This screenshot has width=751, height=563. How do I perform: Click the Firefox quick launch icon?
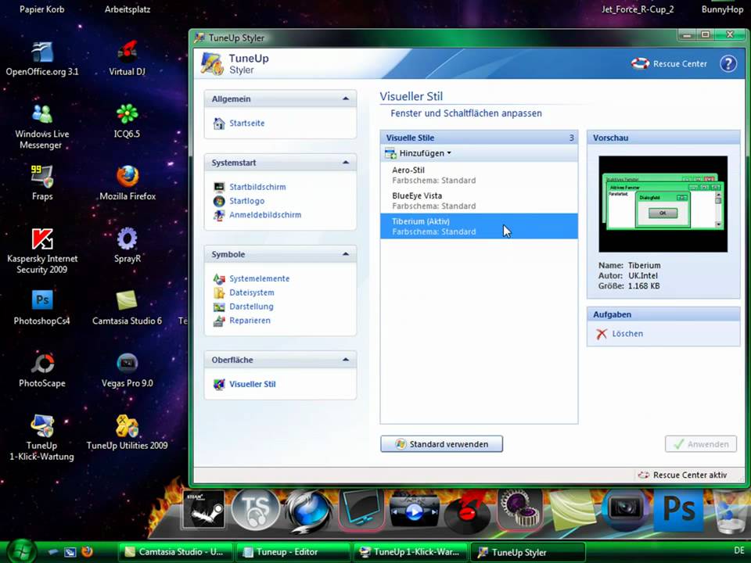point(87,551)
